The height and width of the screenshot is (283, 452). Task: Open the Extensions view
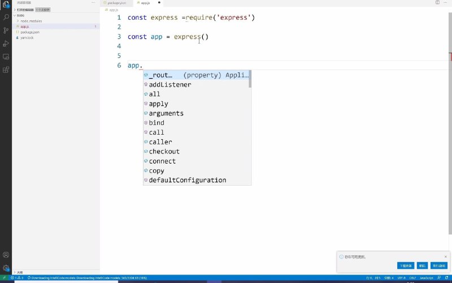[6, 70]
